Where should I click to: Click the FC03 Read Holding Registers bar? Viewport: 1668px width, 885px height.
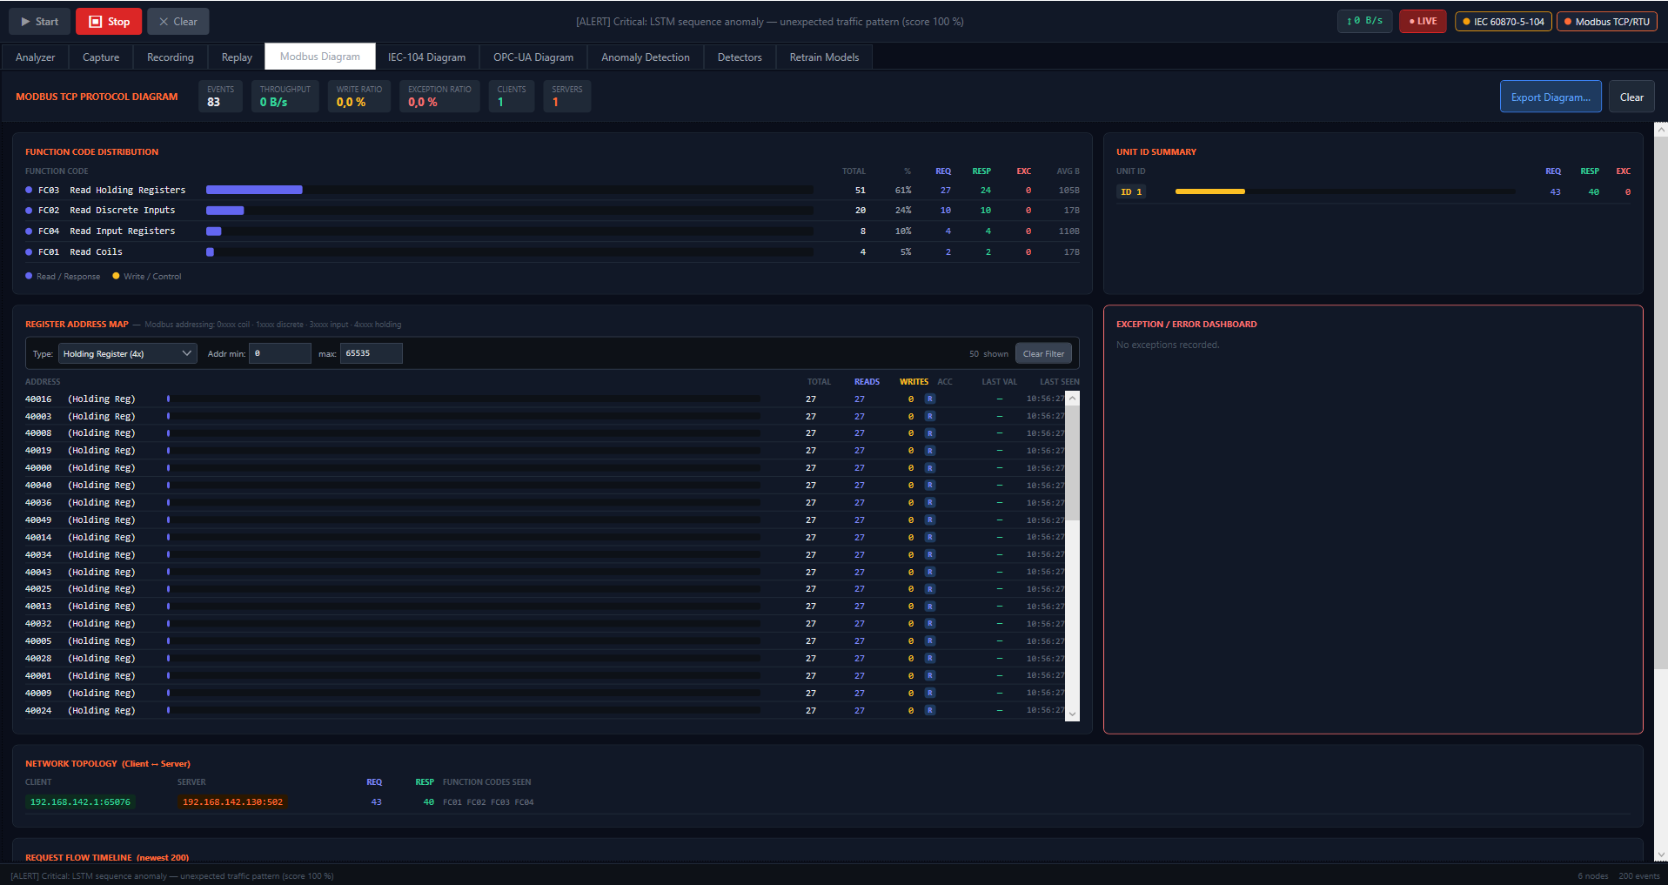tap(254, 190)
